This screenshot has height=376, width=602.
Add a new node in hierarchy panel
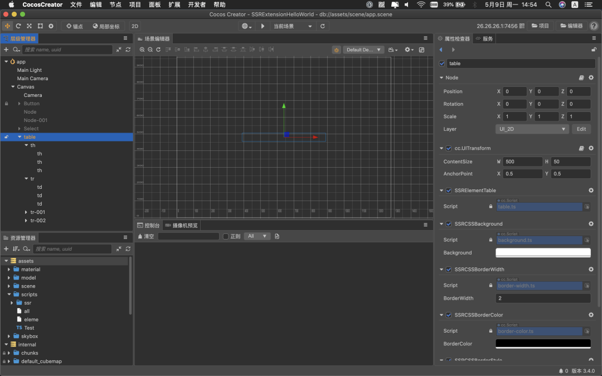(x=6, y=50)
